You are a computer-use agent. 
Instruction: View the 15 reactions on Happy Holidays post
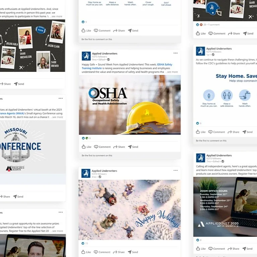pyautogui.click(x=85, y=243)
